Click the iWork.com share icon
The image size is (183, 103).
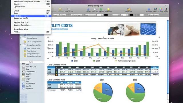[129, 10]
